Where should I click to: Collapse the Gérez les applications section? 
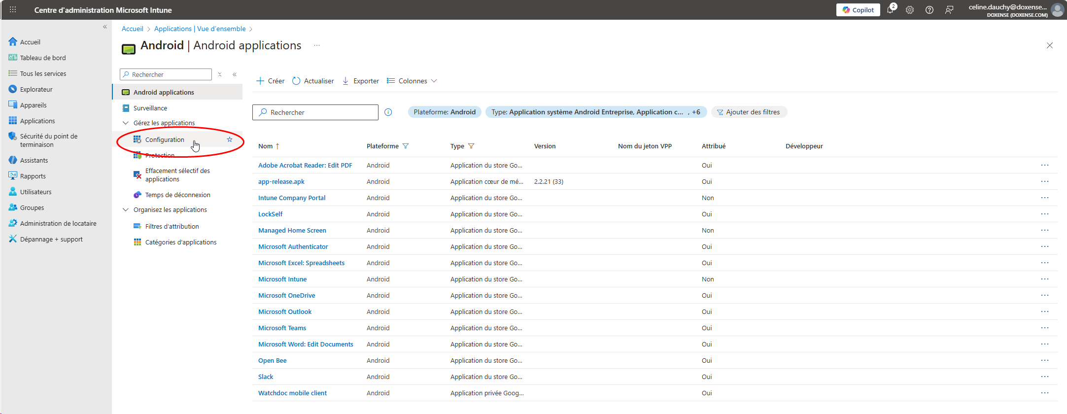(126, 123)
